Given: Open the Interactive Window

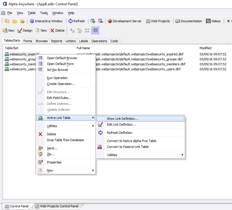Looking at the screenshot, I should pos(46,21).
